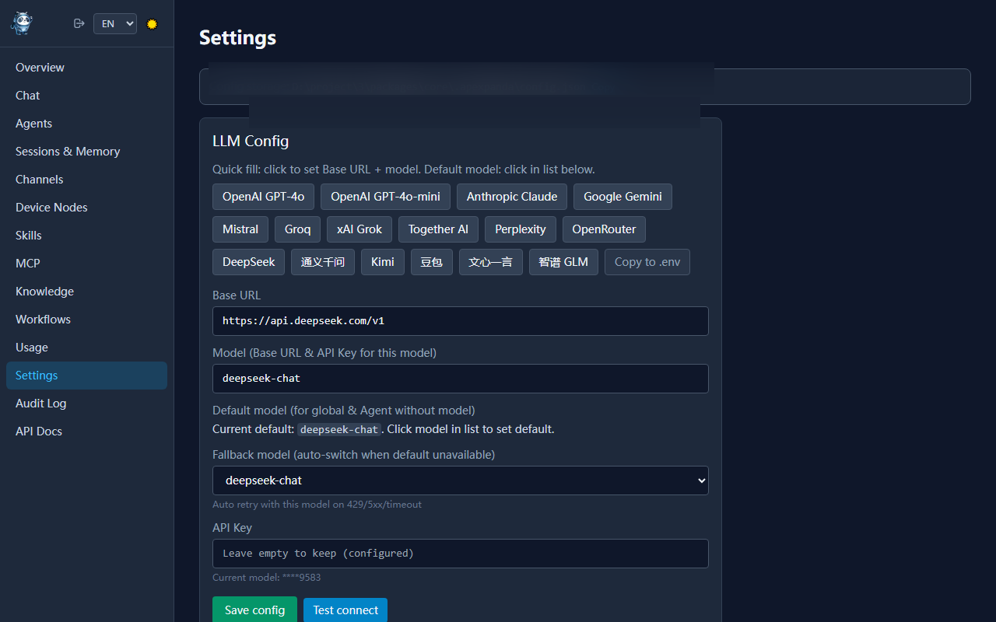
Task: Open the Channels page
Action: (x=86, y=180)
